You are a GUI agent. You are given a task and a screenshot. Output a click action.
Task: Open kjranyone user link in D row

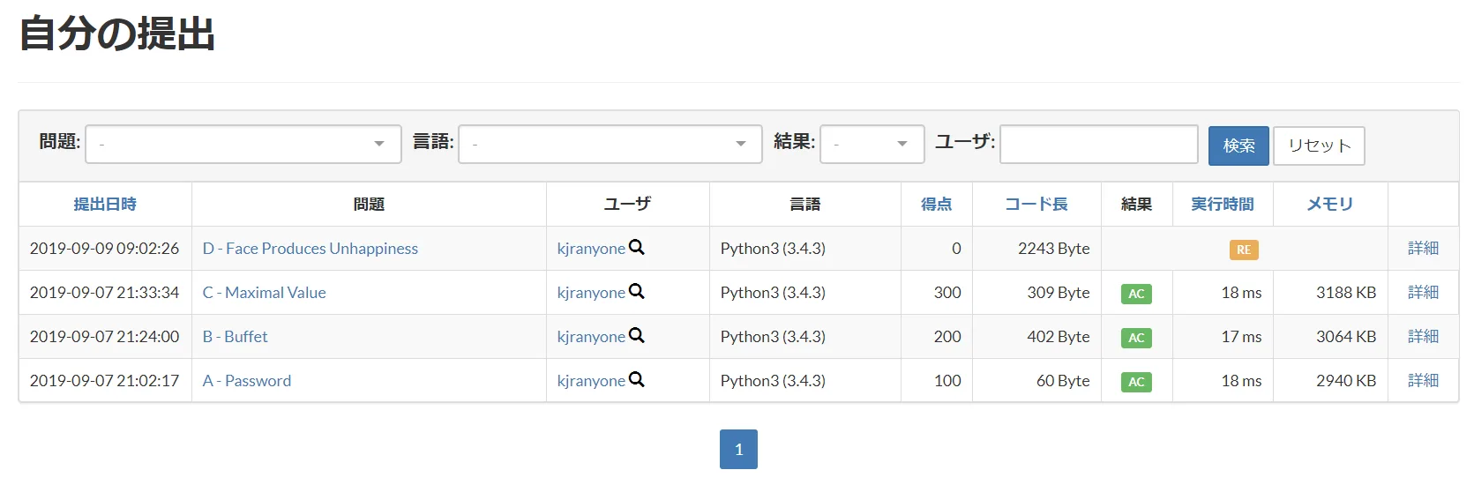[x=591, y=249]
